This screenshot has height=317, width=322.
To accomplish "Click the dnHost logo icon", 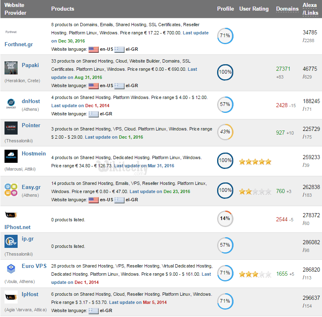I will (x=11, y=103).
